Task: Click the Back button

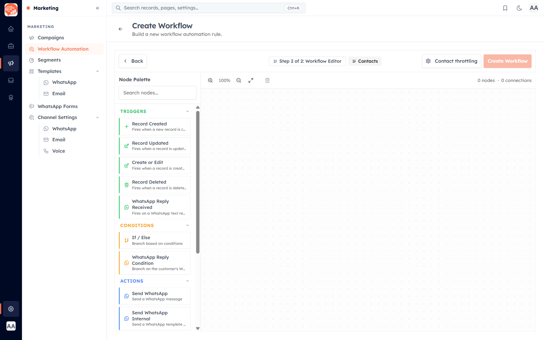Action: click(x=133, y=61)
